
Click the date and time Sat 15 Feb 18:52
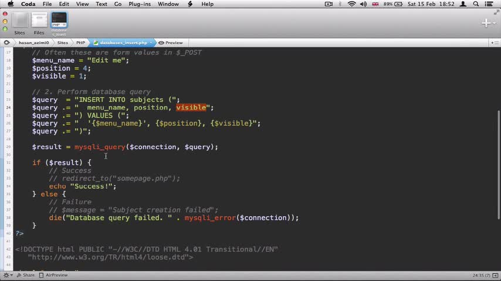coord(431,4)
